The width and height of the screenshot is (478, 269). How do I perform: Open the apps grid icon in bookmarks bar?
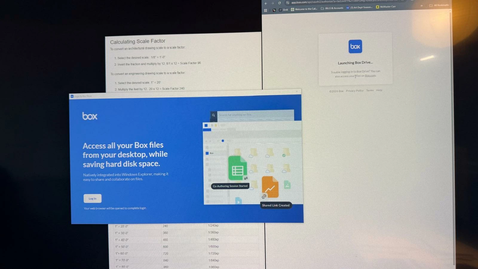pyautogui.click(x=265, y=10)
